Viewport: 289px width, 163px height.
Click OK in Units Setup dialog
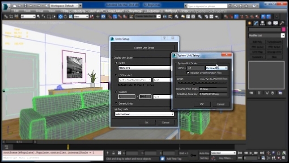click(x=147, y=122)
